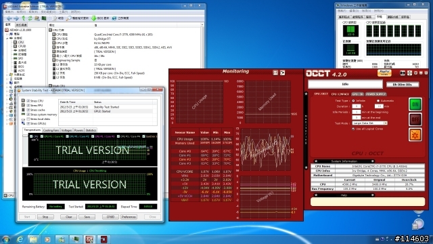
Task: Open GPU : 3D tab in OCCT
Action: click(358, 94)
